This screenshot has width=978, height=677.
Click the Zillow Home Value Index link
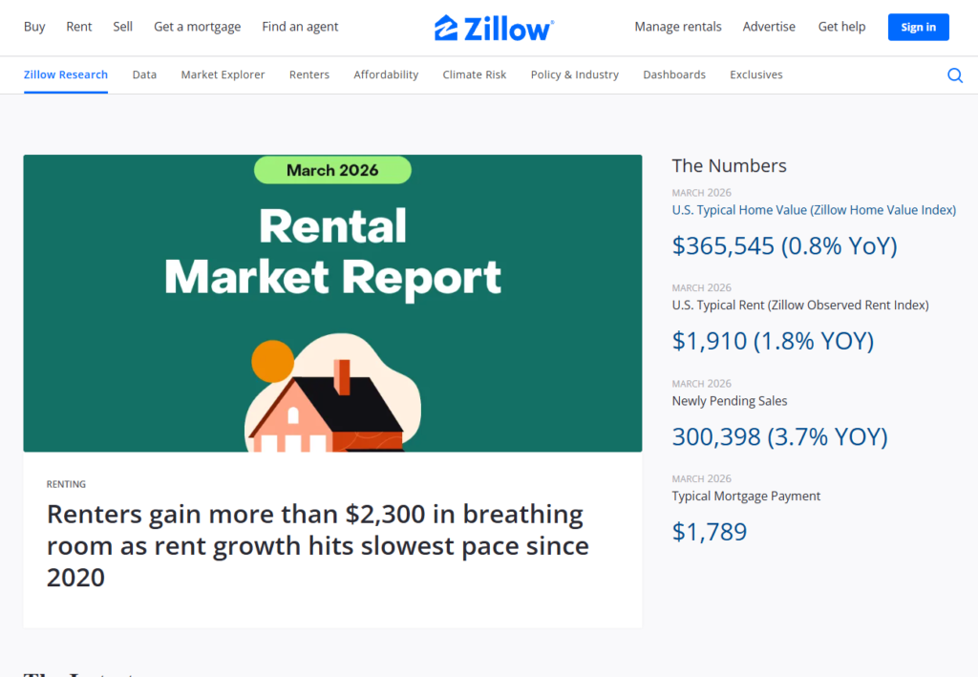point(814,210)
